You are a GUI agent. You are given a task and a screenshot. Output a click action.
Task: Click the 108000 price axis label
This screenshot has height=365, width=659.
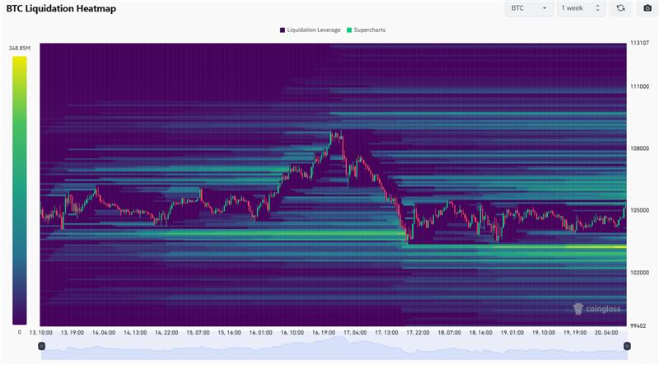639,148
